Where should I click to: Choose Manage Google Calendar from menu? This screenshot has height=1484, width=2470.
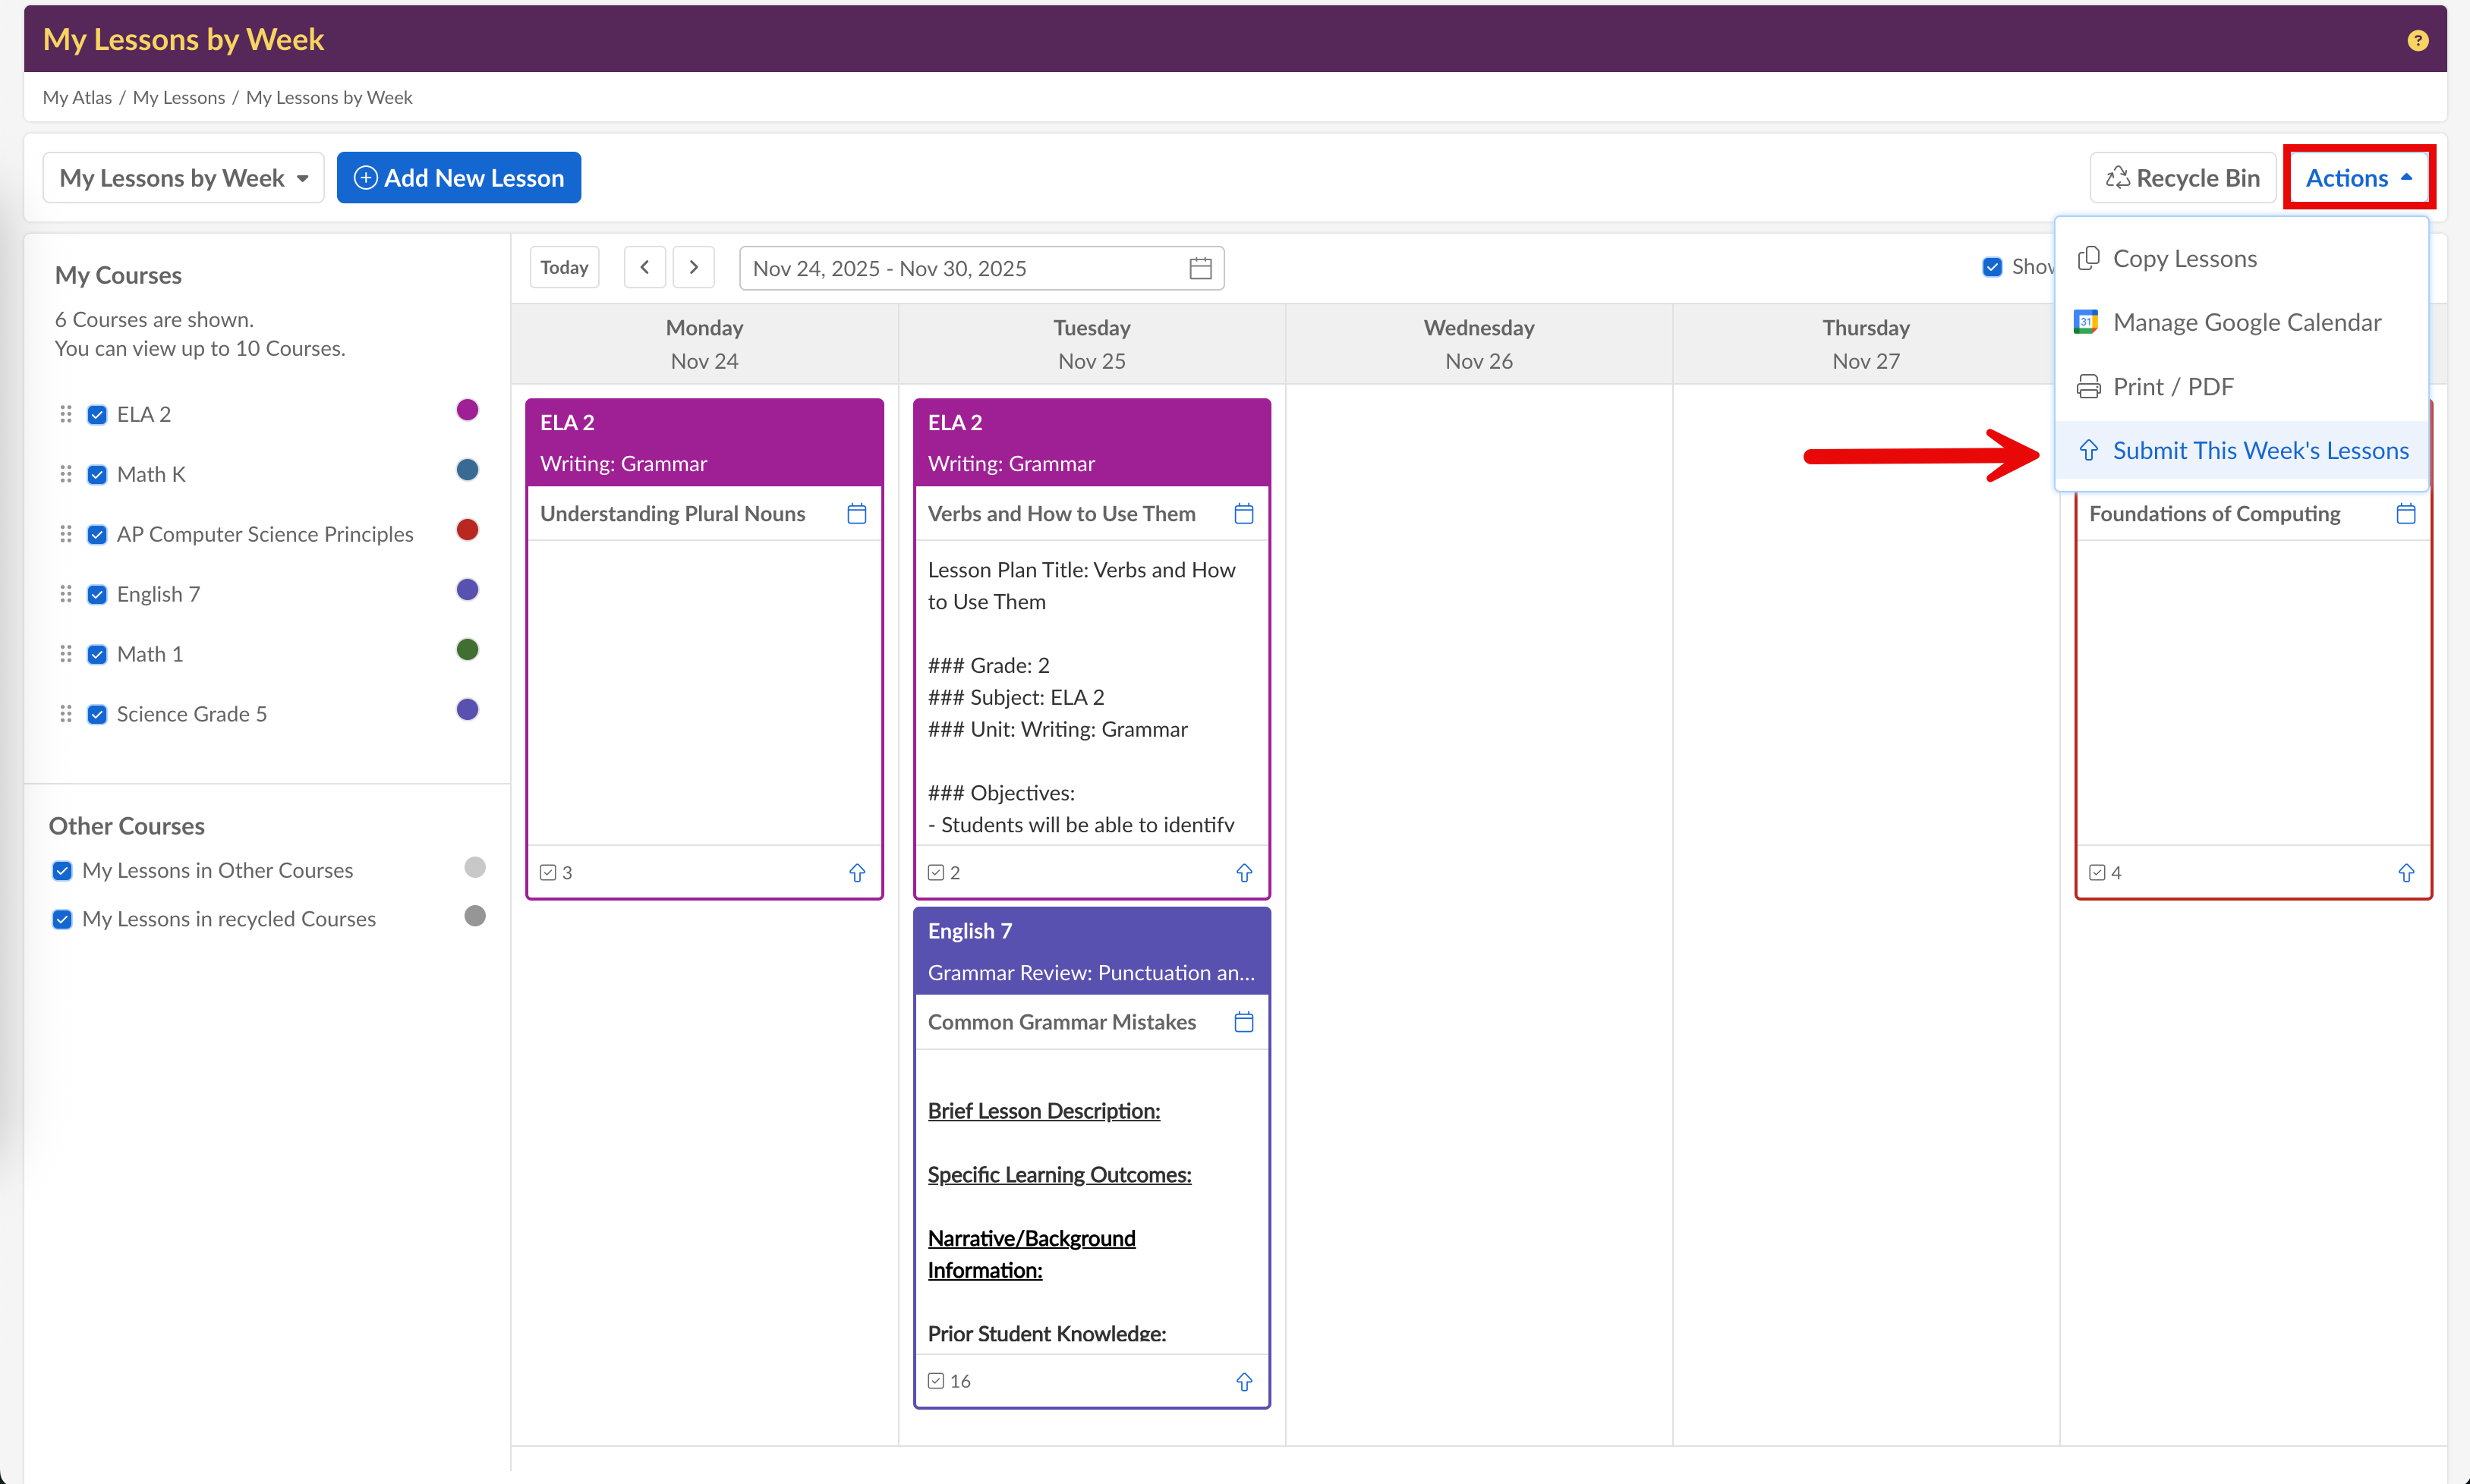coord(2246,323)
